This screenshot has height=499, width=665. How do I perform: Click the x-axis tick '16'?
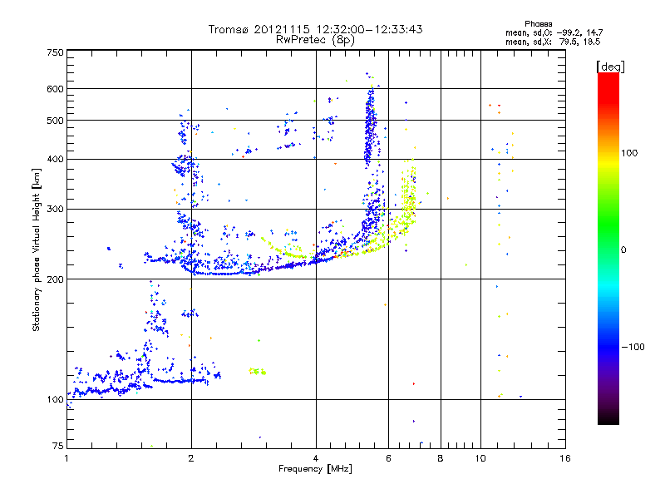[x=565, y=458]
